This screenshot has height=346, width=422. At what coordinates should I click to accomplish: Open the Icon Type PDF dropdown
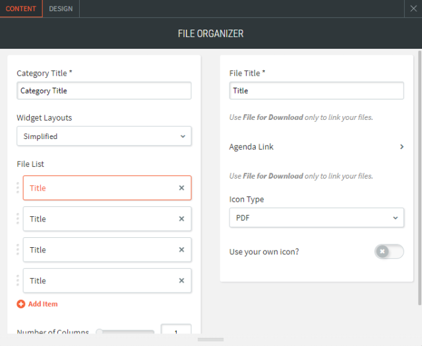316,217
